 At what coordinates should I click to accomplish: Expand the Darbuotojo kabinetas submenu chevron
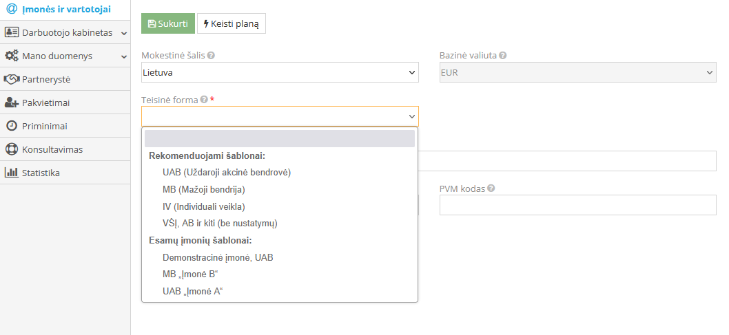pos(124,33)
